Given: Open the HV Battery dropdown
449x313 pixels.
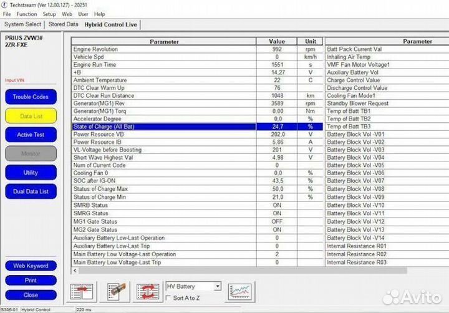Looking at the screenshot, I should click(216, 286).
